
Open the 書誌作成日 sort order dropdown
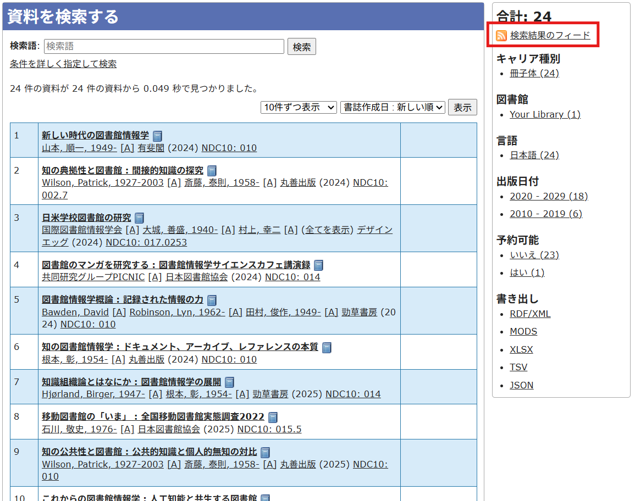pos(393,107)
